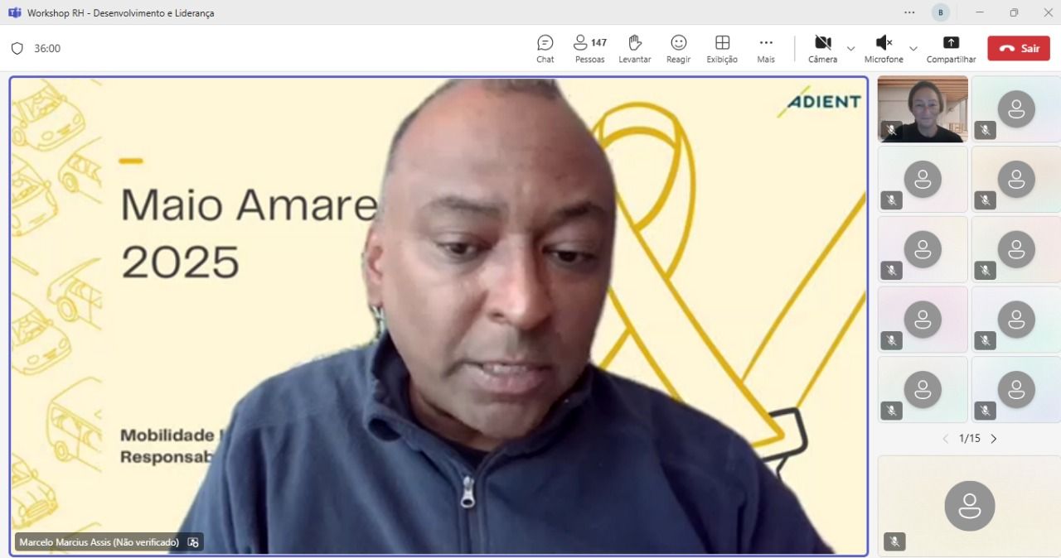Expand microphone options dropdown arrow
The height and width of the screenshot is (558, 1061).
[x=913, y=49]
